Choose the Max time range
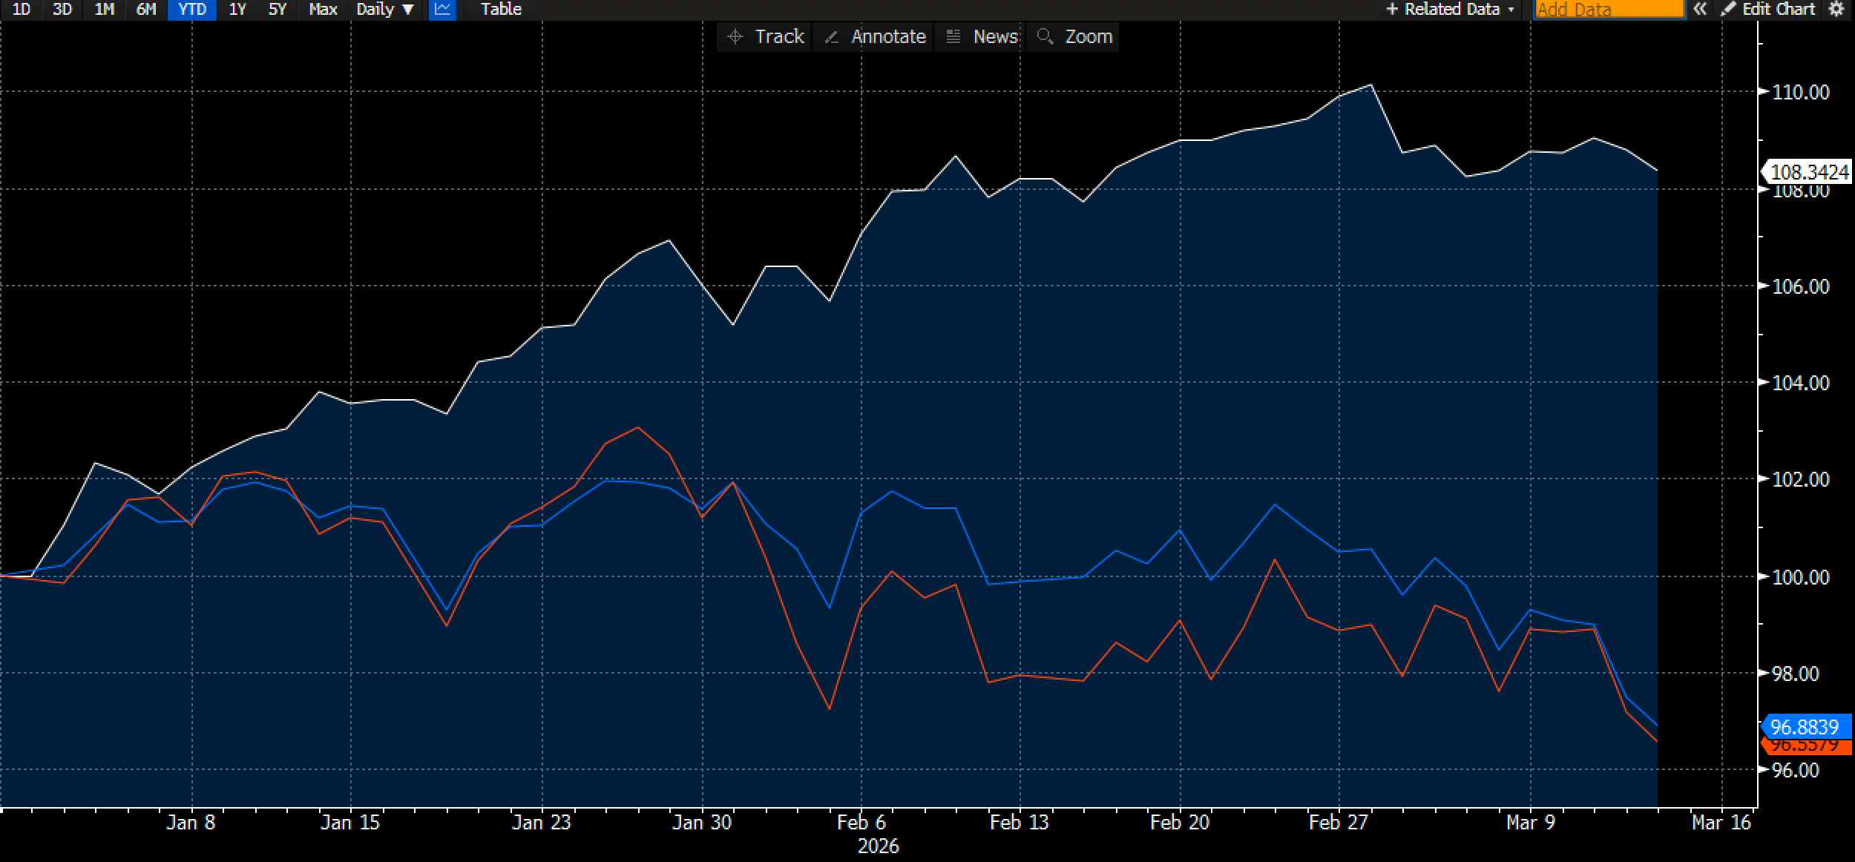 (323, 9)
